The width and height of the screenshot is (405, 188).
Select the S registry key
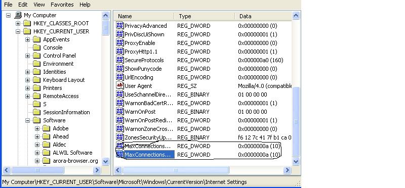[x=45, y=104]
